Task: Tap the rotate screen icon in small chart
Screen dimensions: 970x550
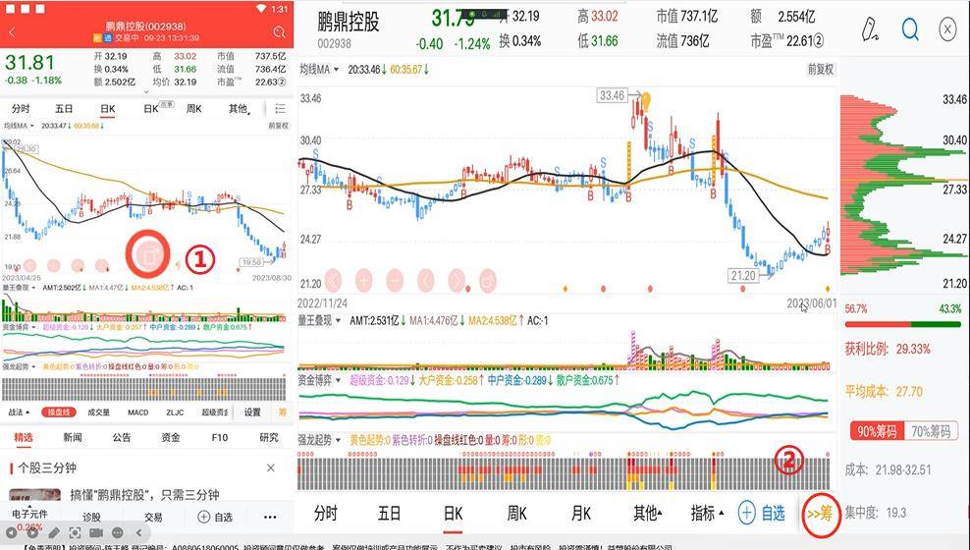Action: pos(148,253)
